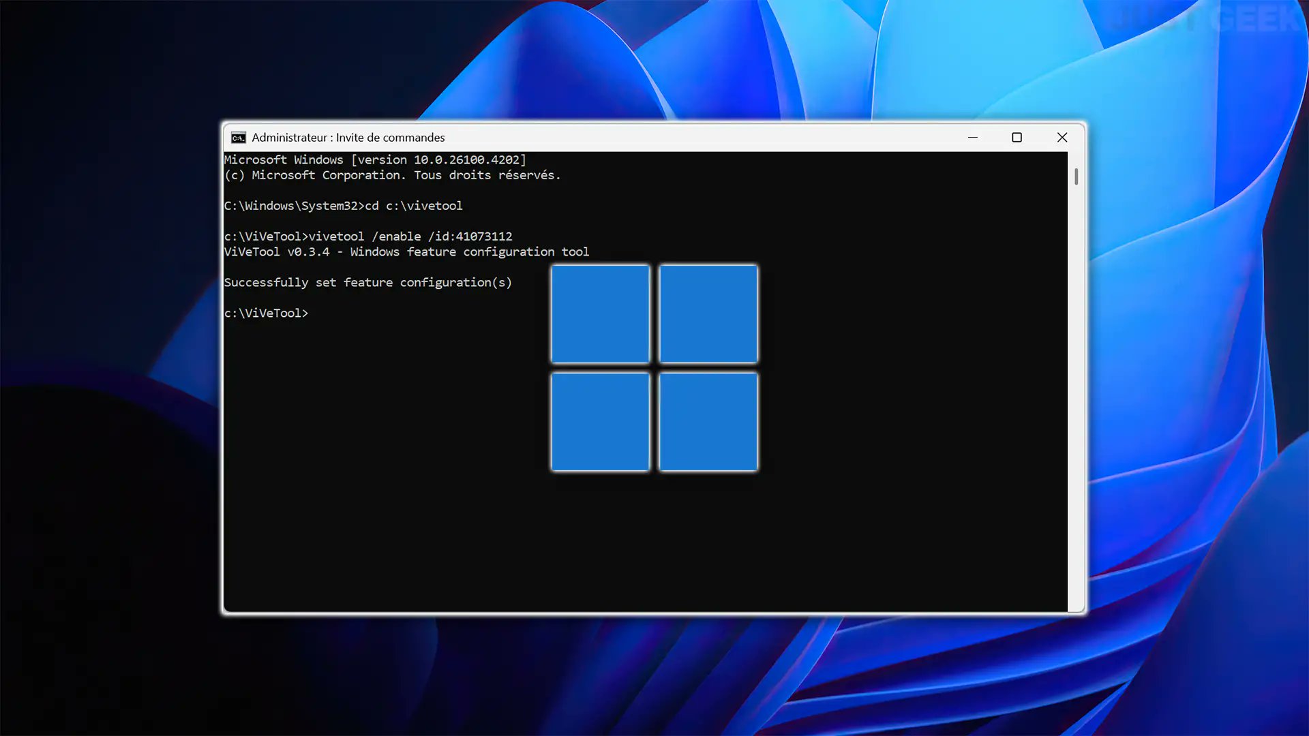Click the maximize button of the window

pos(1017,137)
